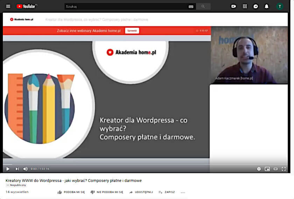
Task: Open the messages speech bubble icon
Action: point(255,6)
